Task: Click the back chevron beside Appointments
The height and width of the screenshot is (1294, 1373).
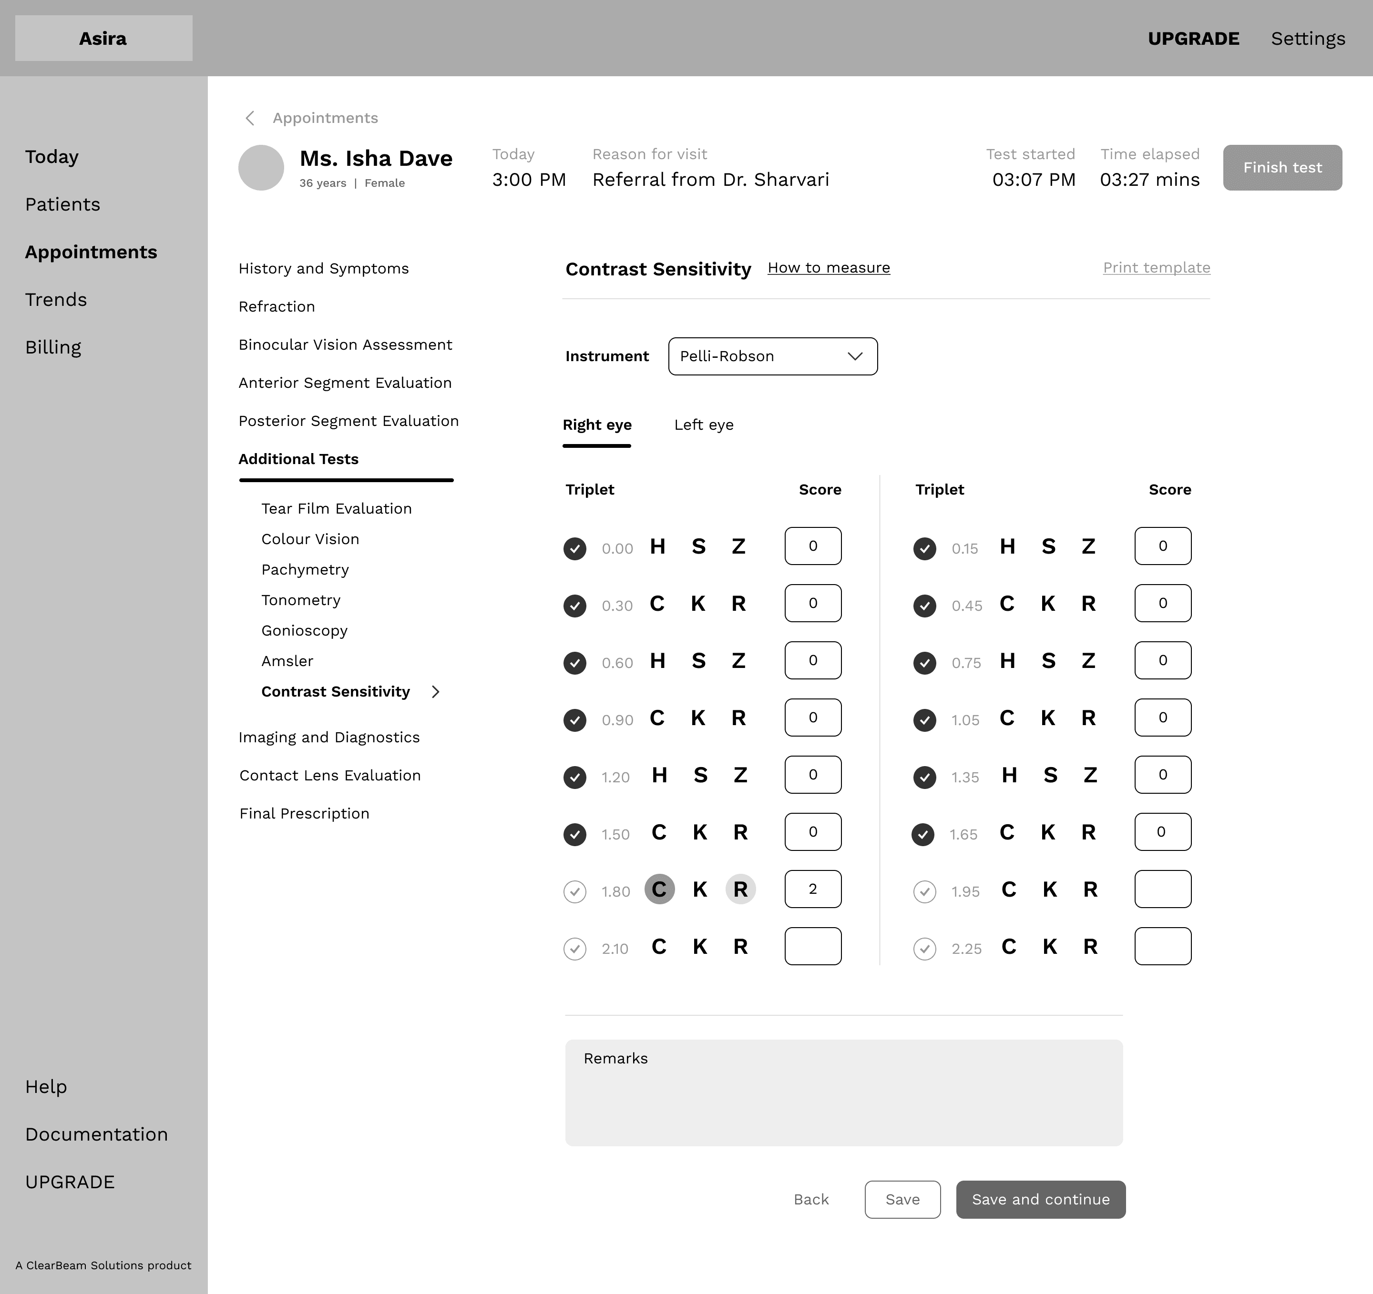Action: [x=250, y=118]
